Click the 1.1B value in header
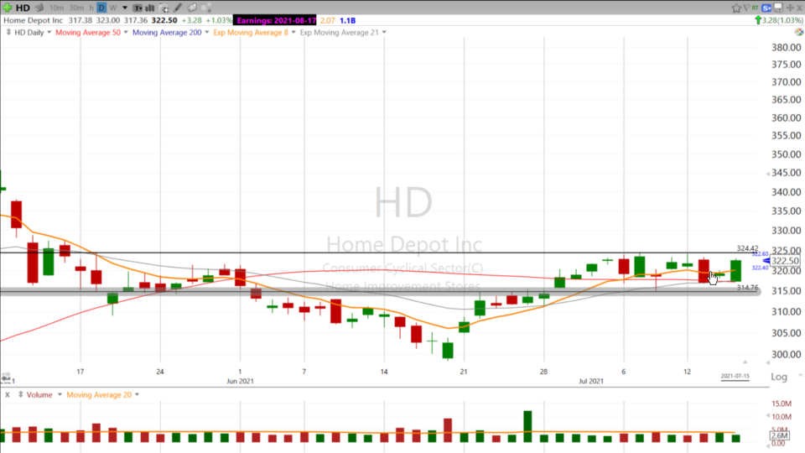 (347, 20)
